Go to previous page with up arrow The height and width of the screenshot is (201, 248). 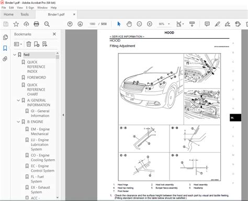pyautogui.click(x=70, y=24)
